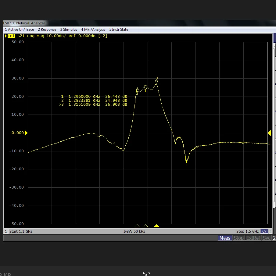Click the channel 1 number box
The height and width of the screenshot is (276, 276).
click(x=6, y=231)
